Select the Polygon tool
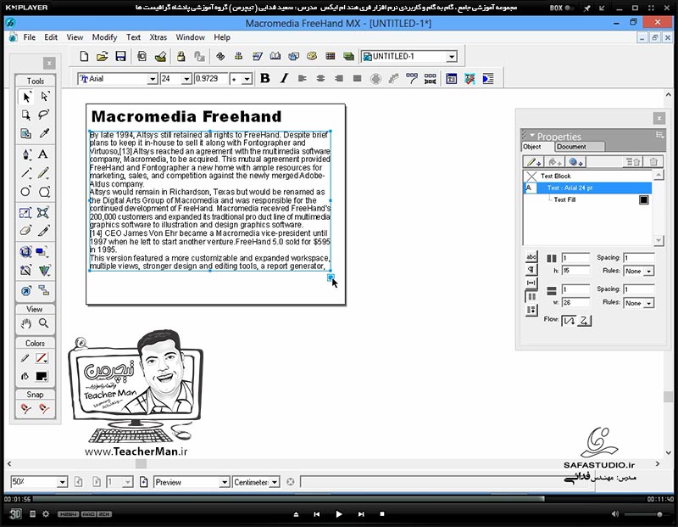 [x=44, y=192]
